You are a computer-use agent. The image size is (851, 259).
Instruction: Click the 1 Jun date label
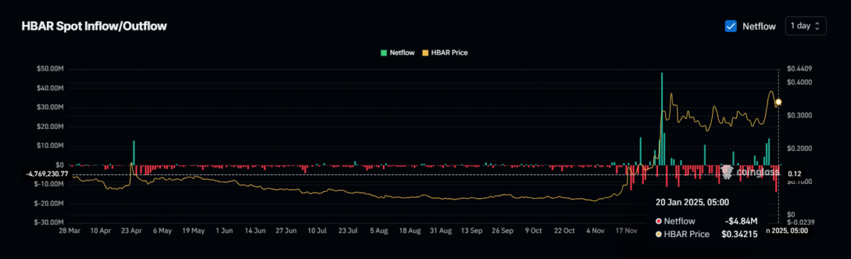[x=223, y=231]
